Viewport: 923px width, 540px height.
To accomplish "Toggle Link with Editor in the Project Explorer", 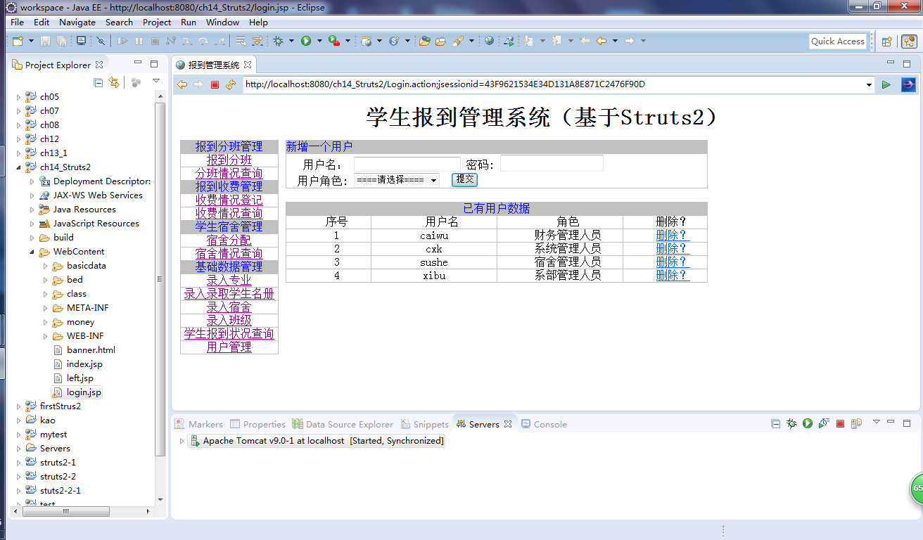I will 114,82.
